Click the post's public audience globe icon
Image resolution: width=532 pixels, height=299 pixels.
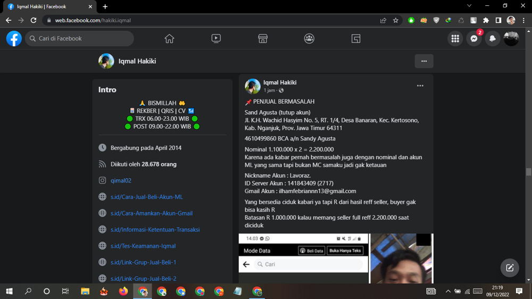tap(281, 90)
